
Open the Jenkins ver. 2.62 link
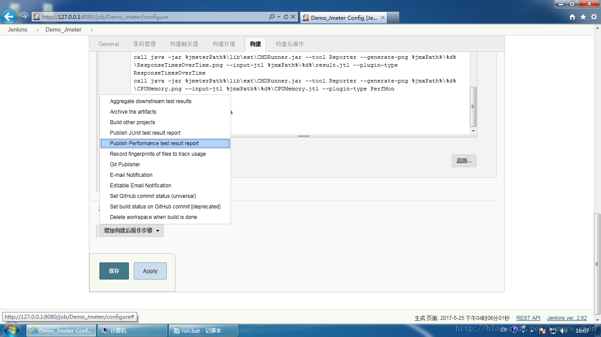point(567,318)
